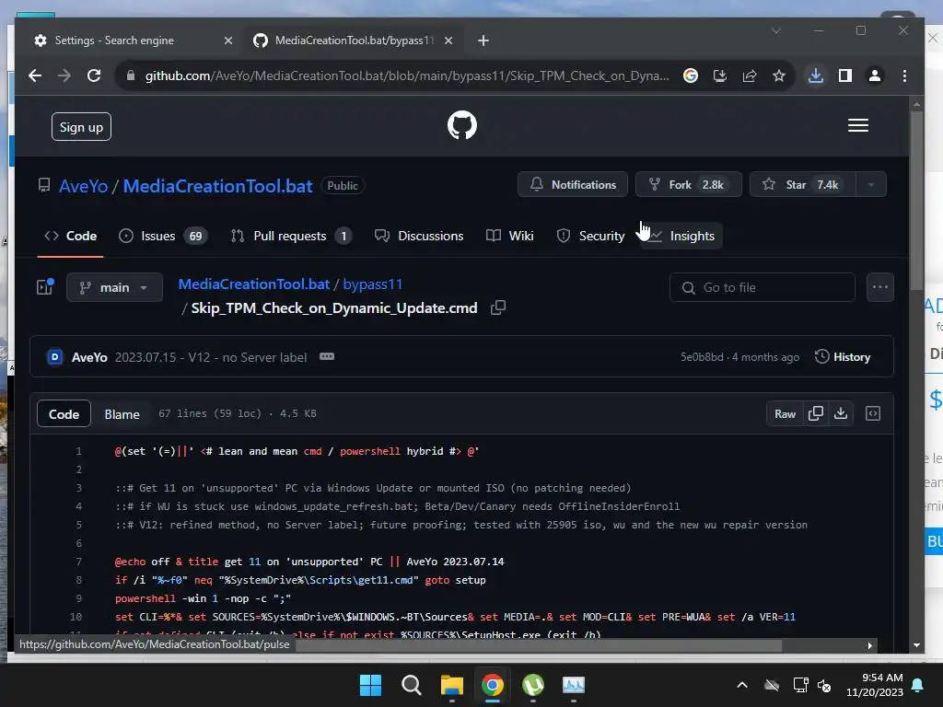Click the address bar URL
943x707 pixels.
coord(406,75)
